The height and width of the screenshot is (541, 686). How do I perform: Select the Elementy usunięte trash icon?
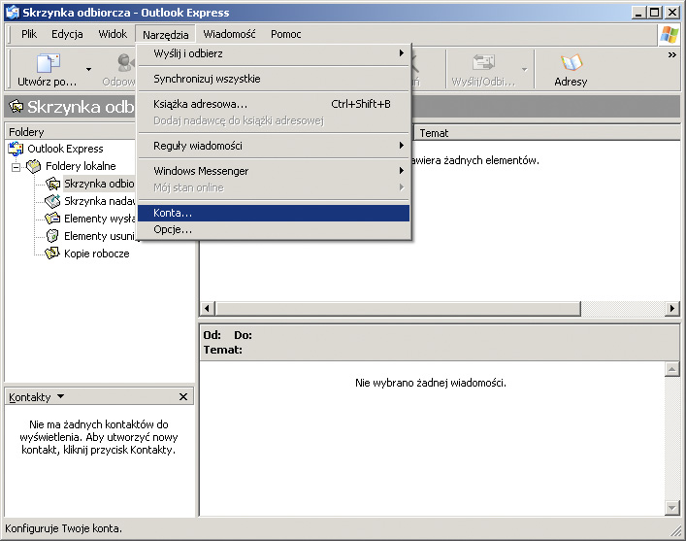pos(52,236)
